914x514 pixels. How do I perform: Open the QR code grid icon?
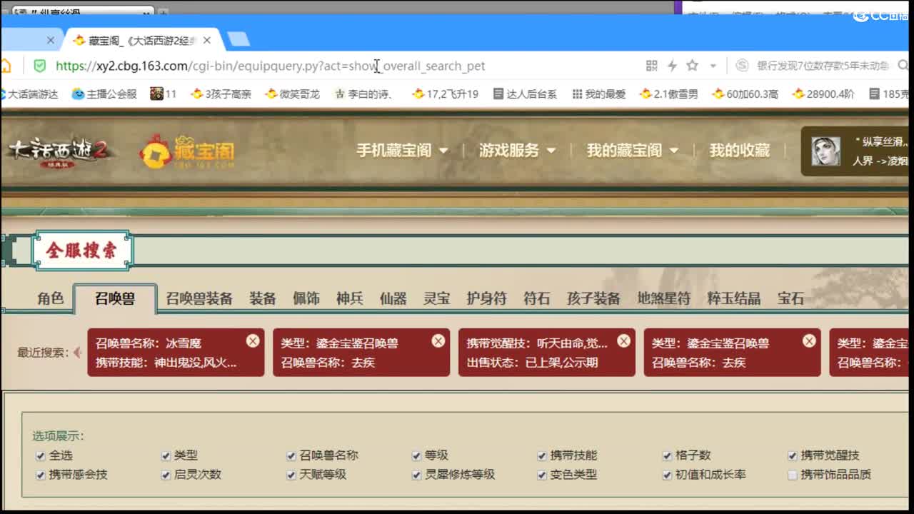[x=651, y=66]
